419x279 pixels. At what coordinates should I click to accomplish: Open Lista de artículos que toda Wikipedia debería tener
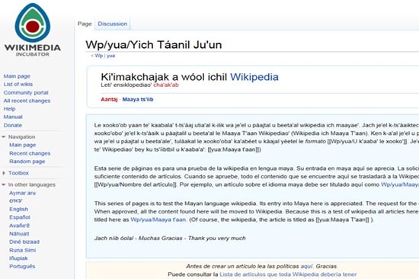pyautogui.click(x=288, y=274)
